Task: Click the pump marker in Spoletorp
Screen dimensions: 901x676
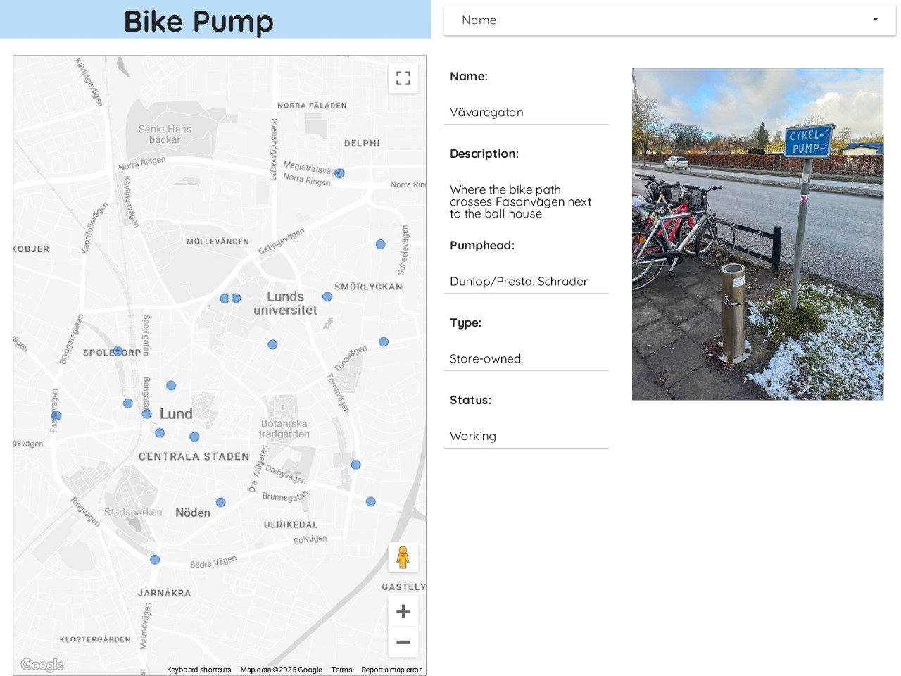Action: (118, 351)
